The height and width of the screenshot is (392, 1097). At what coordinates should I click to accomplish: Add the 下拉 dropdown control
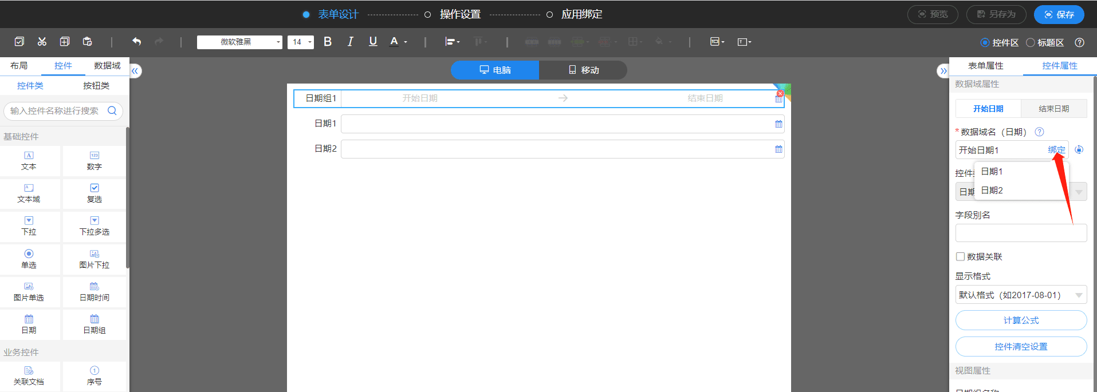coord(29,226)
